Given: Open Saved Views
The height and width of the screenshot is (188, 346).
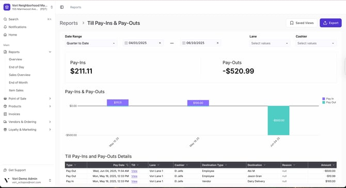Looking at the screenshot, I should click(302, 23).
